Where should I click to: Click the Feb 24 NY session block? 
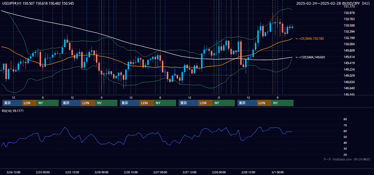[48, 103]
